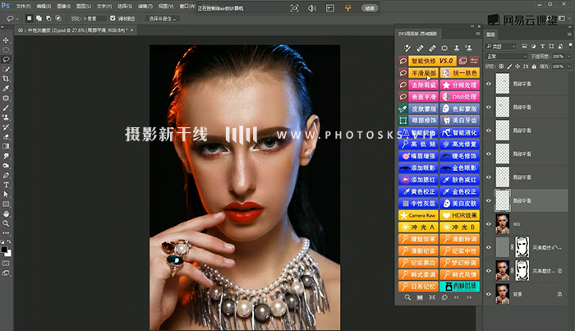Click the speaker icon in remote control bar
Screen dimensions: 575x331
311,8
